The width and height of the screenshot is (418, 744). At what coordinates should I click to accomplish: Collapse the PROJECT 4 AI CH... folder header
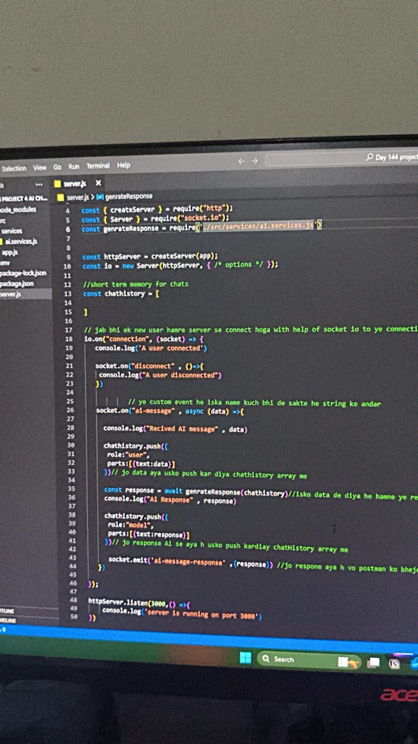coord(24,198)
